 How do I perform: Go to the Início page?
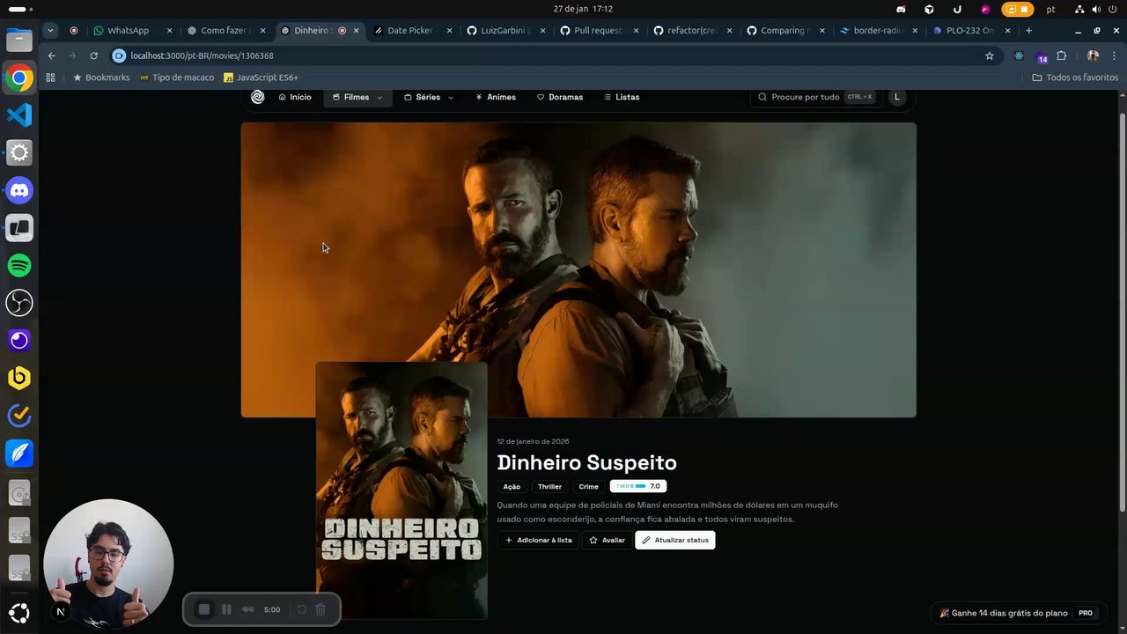click(x=295, y=97)
